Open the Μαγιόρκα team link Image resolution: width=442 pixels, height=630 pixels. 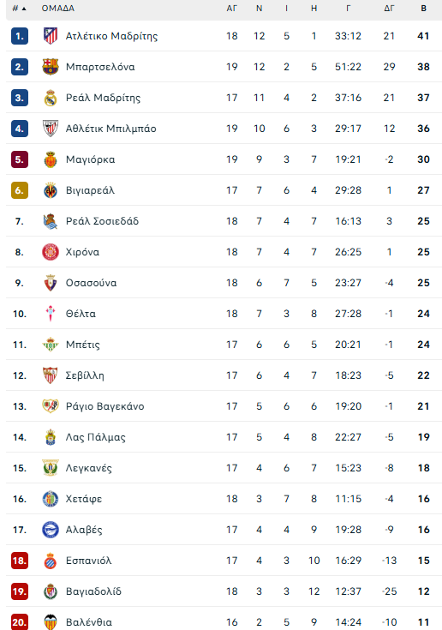(90, 159)
